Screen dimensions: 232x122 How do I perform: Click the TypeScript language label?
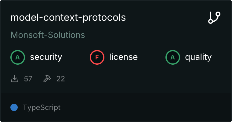(42, 107)
